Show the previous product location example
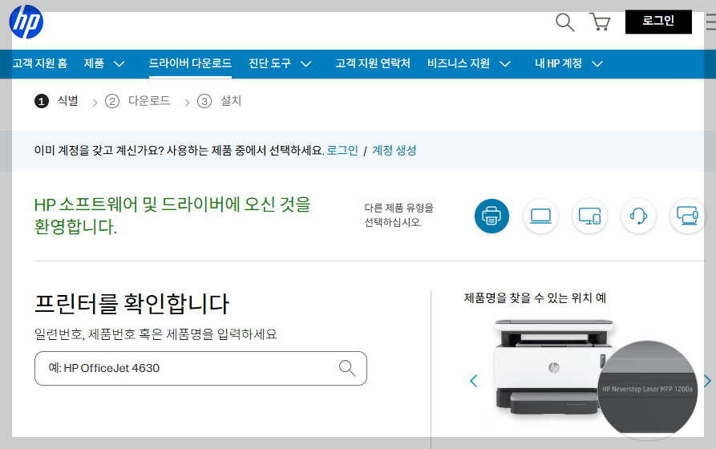 (474, 381)
